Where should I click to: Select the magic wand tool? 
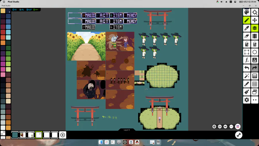click(x=247, y=76)
